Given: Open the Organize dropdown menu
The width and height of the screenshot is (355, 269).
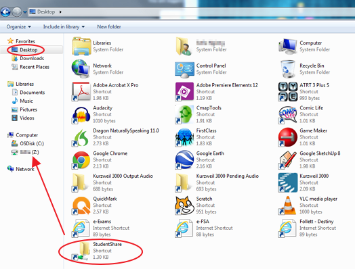Looking at the screenshot, I should (18, 26).
